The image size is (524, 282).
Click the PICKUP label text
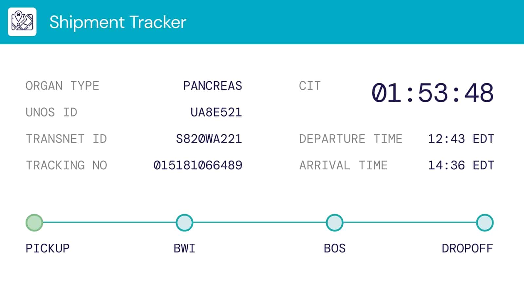click(47, 248)
